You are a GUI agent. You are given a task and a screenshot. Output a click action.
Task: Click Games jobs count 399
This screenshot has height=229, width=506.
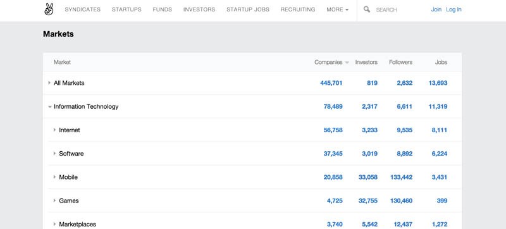[442, 201]
